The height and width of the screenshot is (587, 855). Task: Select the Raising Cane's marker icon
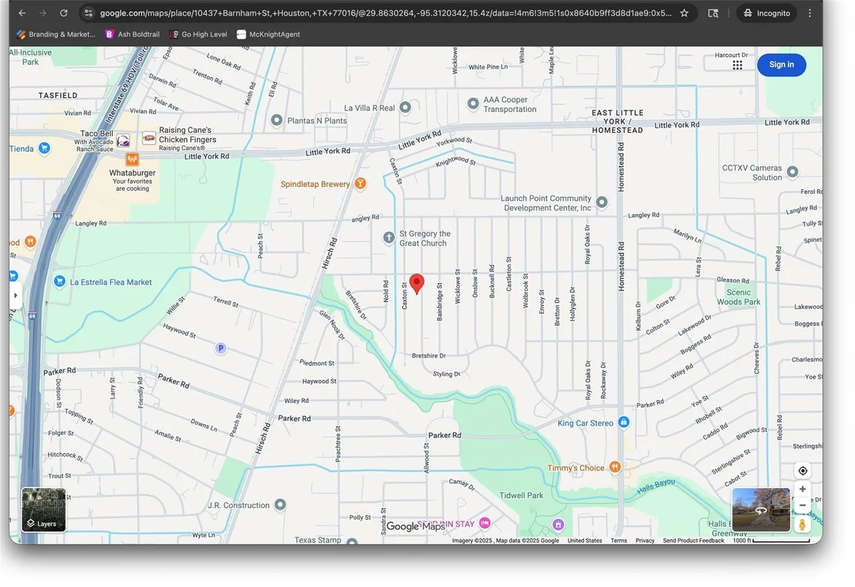[x=149, y=138]
